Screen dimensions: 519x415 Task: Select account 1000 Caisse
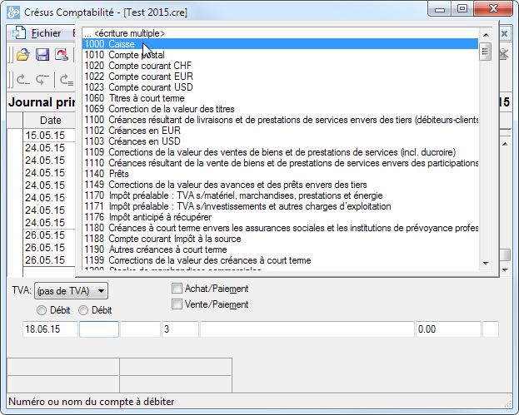tap(280, 44)
